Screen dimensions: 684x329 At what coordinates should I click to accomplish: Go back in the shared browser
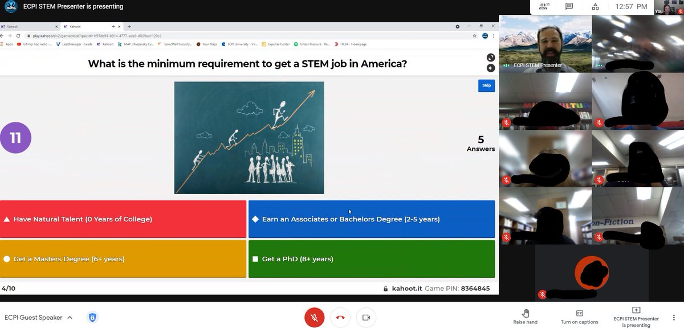3,35
